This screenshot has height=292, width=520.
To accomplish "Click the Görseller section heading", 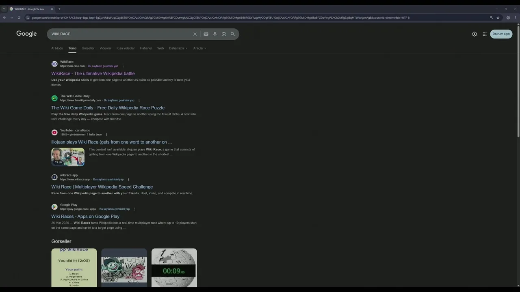I will [61, 241].
